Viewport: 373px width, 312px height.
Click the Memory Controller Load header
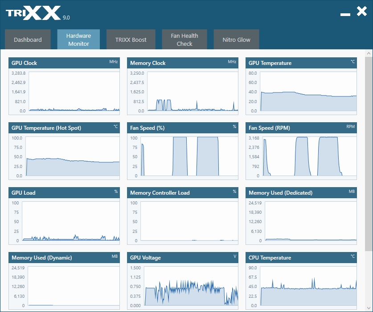point(182,192)
